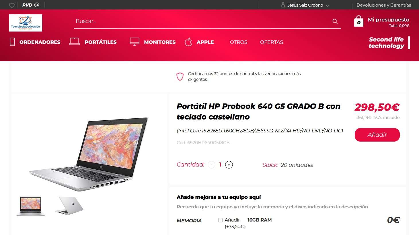Click the monitor icon beside Monitores
Image resolution: width=419 pixels, height=235 pixels.
[135, 42]
